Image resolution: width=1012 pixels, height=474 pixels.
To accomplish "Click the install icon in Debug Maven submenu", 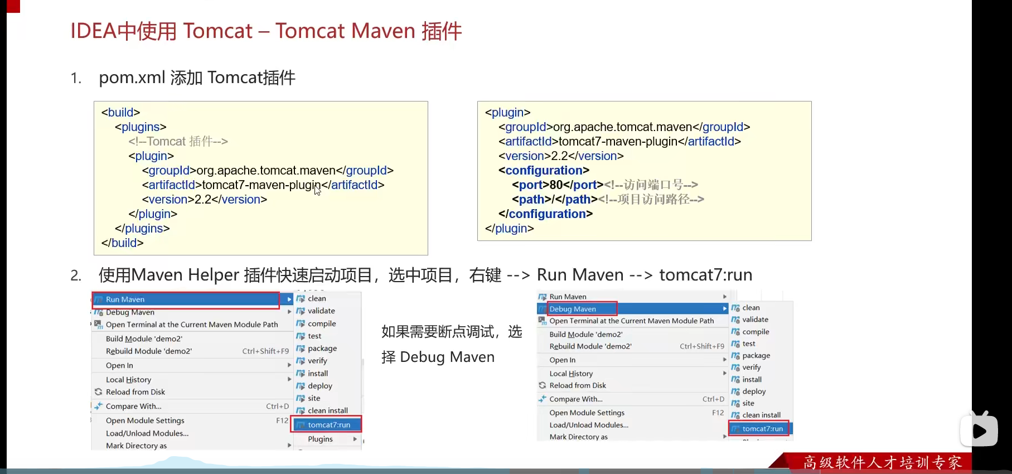I will pyautogui.click(x=735, y=380).
